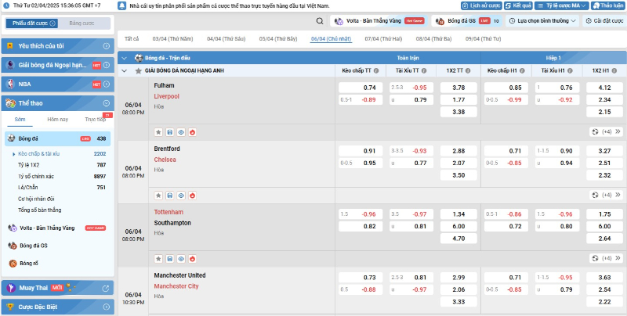This screenshot has width=627, height=316.
Task: Show more markets (+4) for Fulham match
Action: [x=607, y=131]
